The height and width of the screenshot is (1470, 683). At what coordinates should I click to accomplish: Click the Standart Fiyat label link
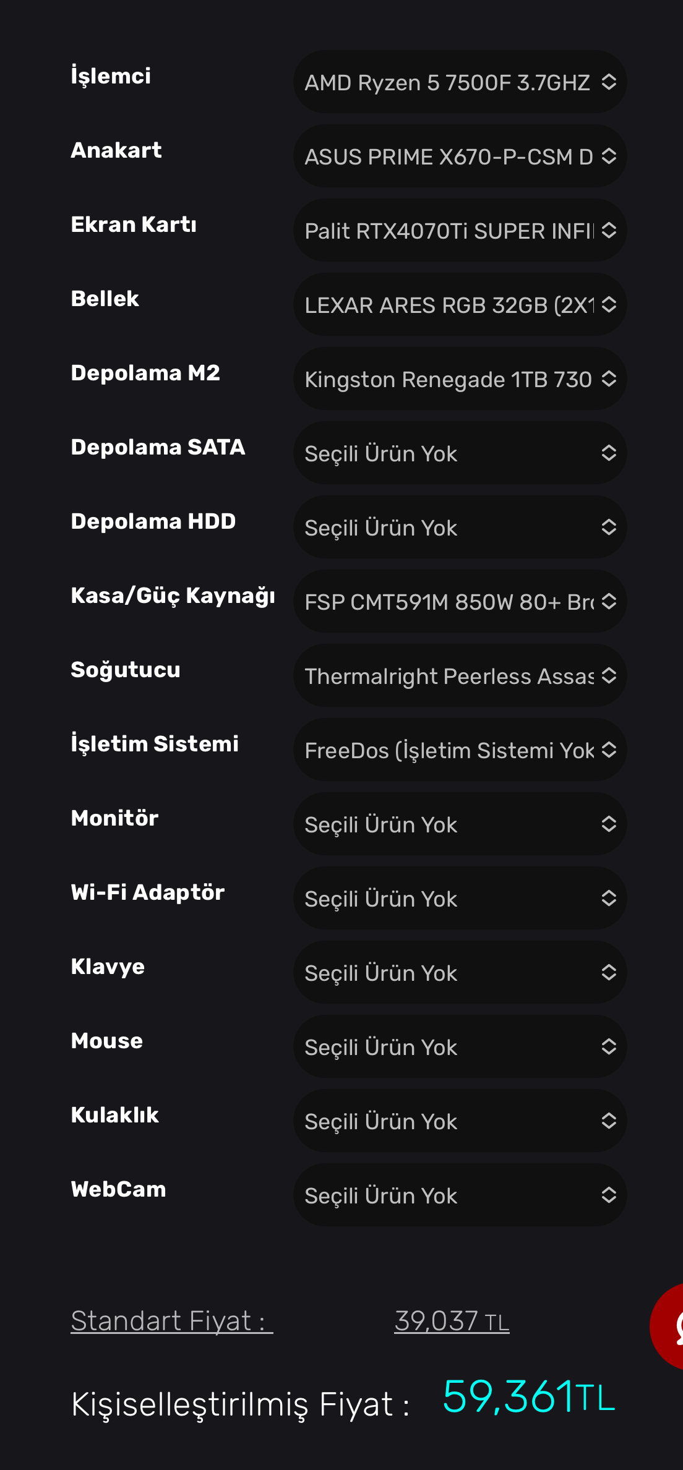(171, 1321)
